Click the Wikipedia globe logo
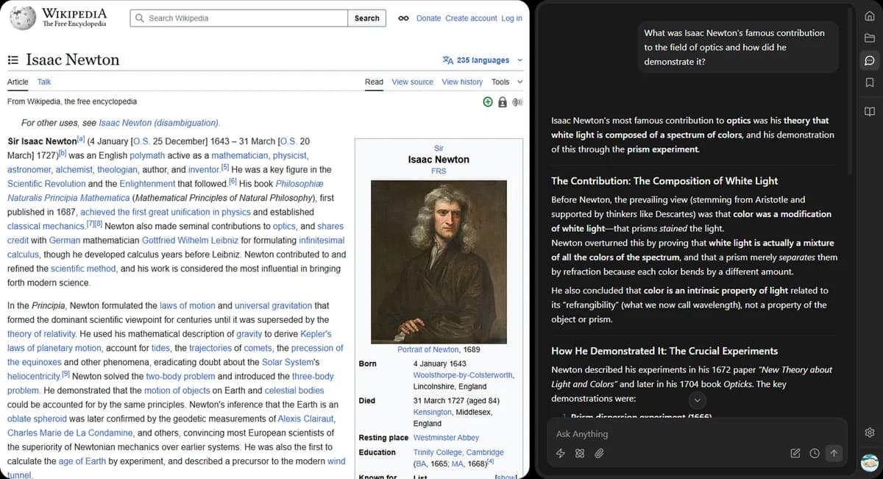The width and height of the screenshot is (883, 479). coord(23,18)
